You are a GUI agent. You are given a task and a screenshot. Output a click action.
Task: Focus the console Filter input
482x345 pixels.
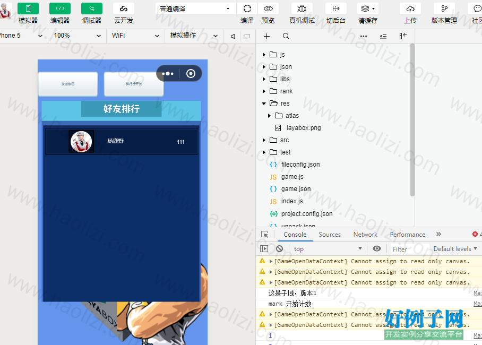410,249
